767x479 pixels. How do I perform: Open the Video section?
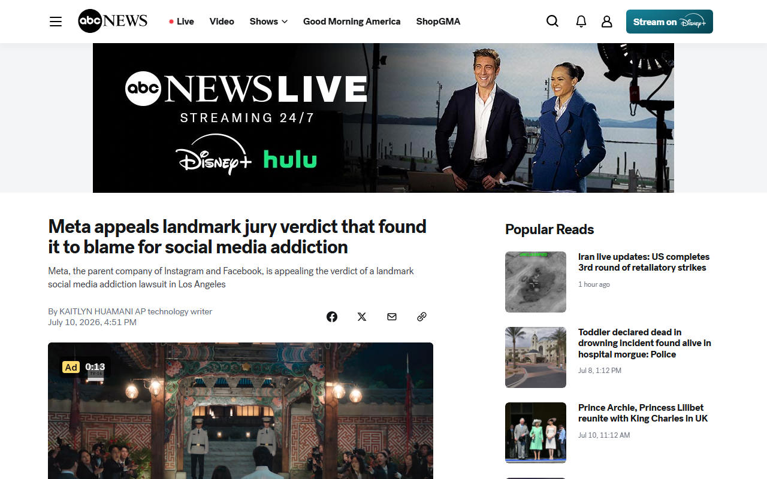tap(222, 22)
